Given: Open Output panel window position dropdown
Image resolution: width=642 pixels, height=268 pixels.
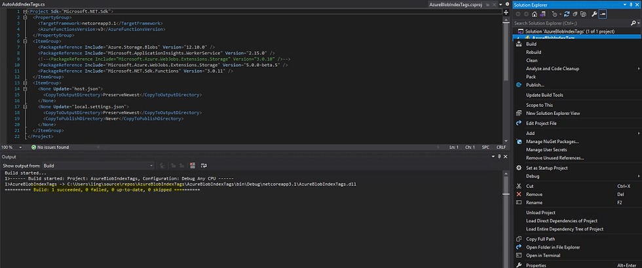Looking at the screenshot, I should (x=493, y=157).
